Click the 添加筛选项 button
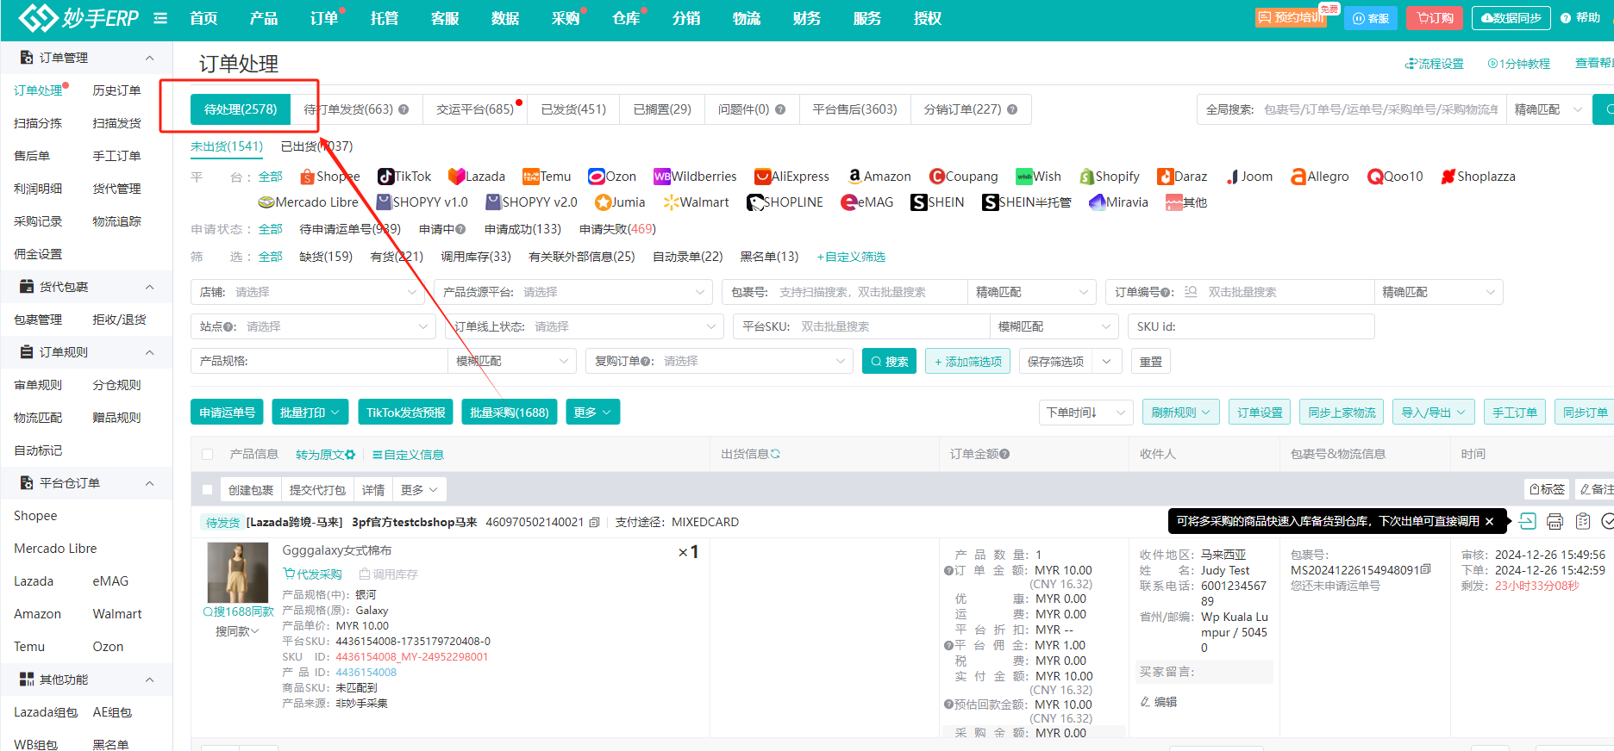 tap(967, 361)
